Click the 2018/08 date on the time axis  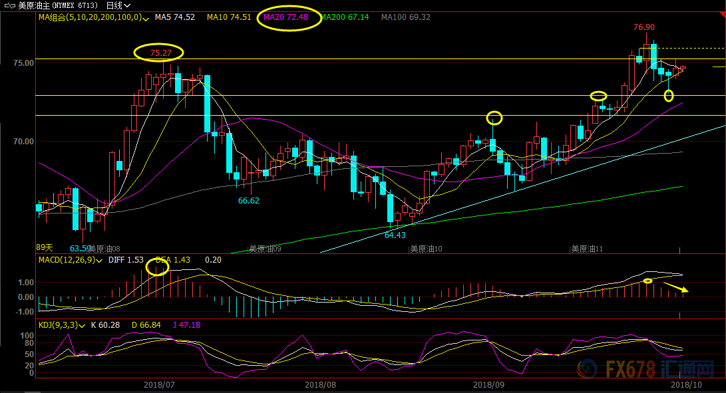[x=320, y=384]
